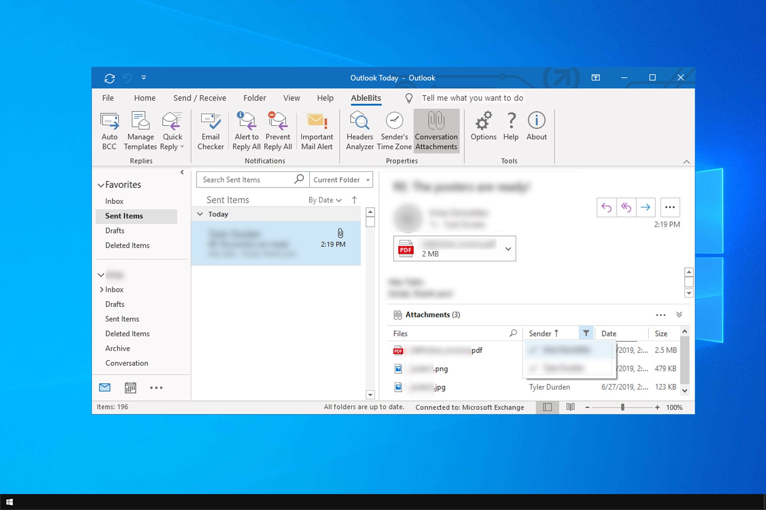Viewport: 766px width, 510px height.
Task: Click the zoom in plus button
Action: 657,407
